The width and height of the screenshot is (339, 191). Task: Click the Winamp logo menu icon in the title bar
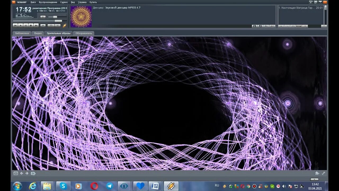pyautogui.click(x=14, y=2)
